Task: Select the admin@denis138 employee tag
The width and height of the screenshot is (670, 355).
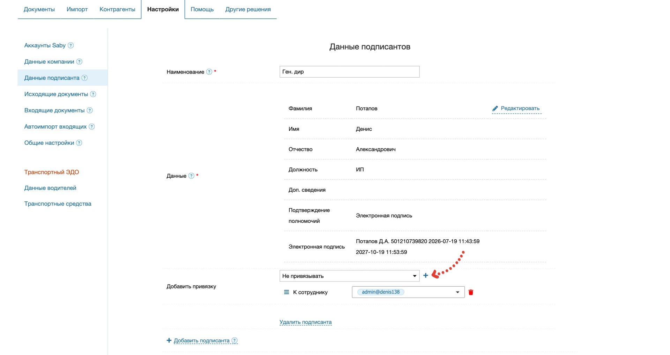Action: 380,292
